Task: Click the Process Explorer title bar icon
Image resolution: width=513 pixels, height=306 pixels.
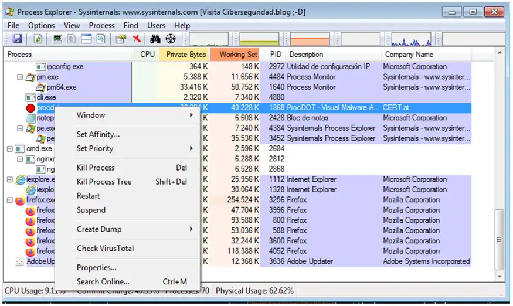Action: pyautogui.click(x=10, y=12)
